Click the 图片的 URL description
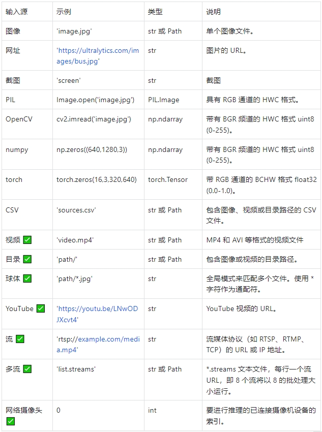 (226, 50)
